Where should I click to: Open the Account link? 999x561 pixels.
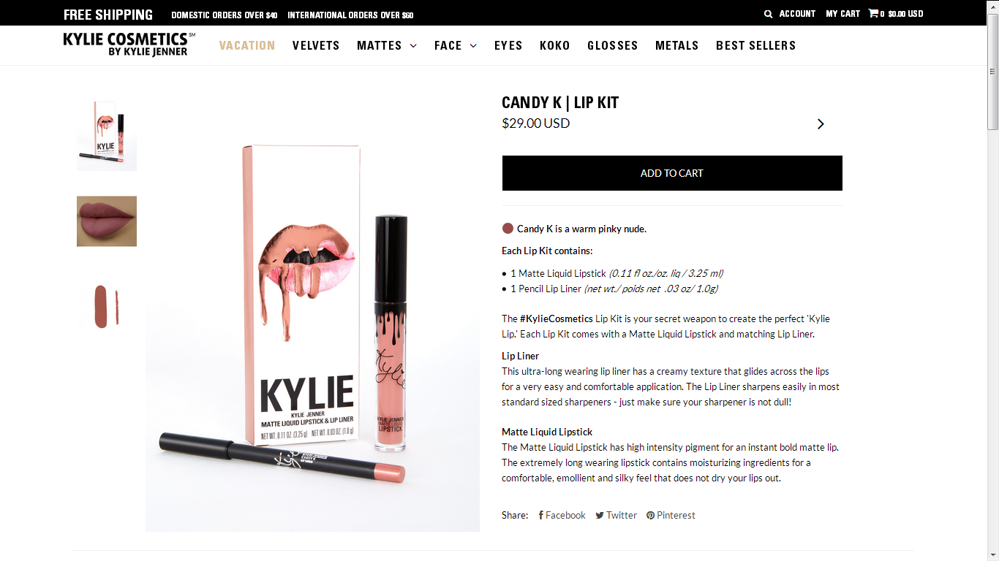click(x=797, y=14)
